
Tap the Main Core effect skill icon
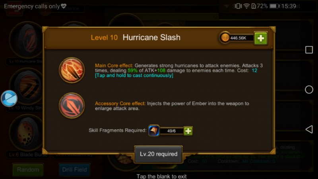(72, 70)
